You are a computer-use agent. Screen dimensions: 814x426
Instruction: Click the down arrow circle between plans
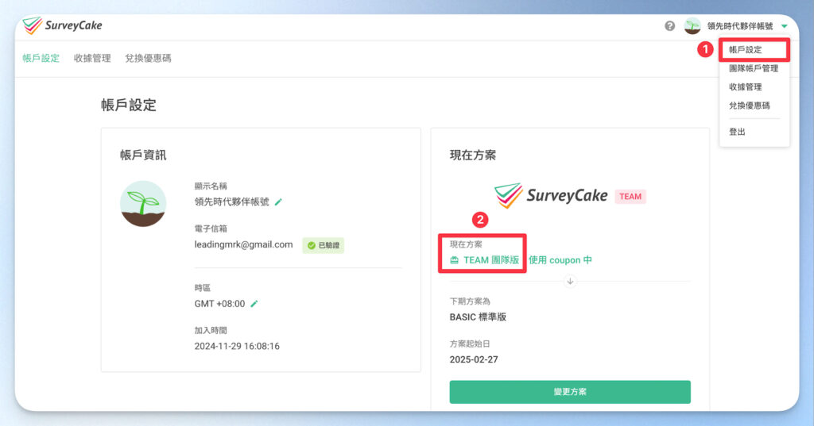(570, 282)
